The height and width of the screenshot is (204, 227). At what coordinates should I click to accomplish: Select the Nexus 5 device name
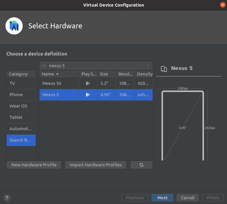tap(51, 95)
